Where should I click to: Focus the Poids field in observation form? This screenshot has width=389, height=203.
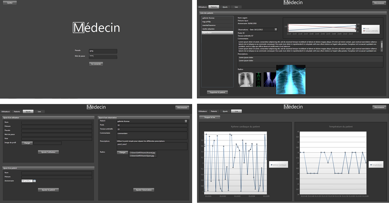[x=152, y=125]
